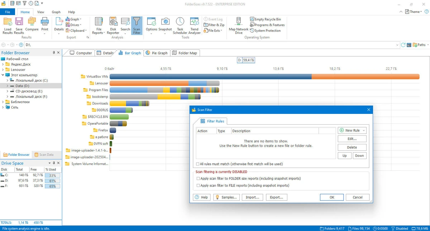Click the Save Results icon
The image size is (430, 231).
(19, 25)
